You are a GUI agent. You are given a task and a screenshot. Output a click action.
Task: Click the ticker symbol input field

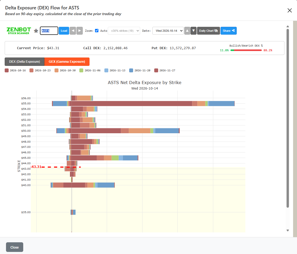click(49, 31)
